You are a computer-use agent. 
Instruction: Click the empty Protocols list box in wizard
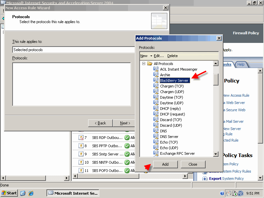[72, 84]
